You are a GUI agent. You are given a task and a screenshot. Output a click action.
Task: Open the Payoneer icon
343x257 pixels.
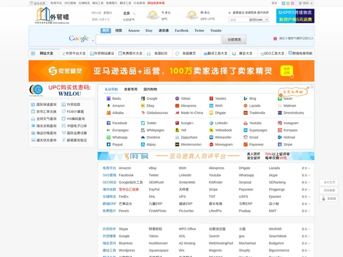(x=245, y=145)
